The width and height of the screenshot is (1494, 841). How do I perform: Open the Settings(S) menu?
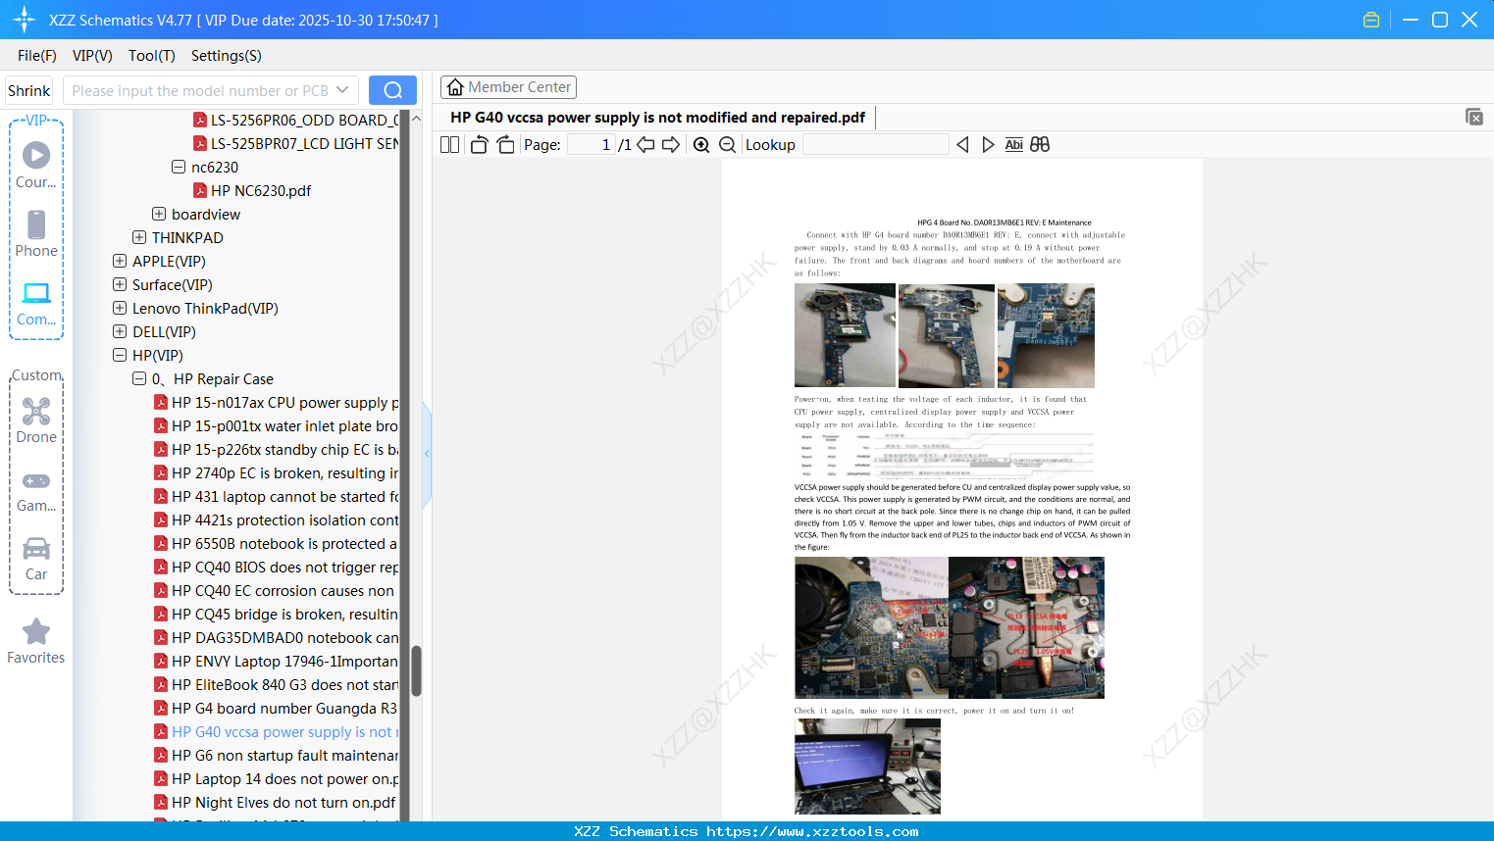point(227,56)
